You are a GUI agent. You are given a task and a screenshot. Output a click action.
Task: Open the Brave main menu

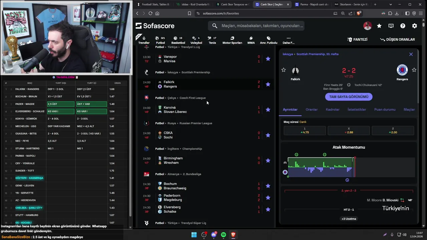421,13
